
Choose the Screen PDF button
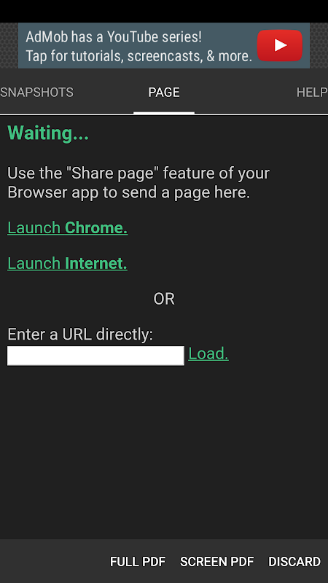pos(217,561)
